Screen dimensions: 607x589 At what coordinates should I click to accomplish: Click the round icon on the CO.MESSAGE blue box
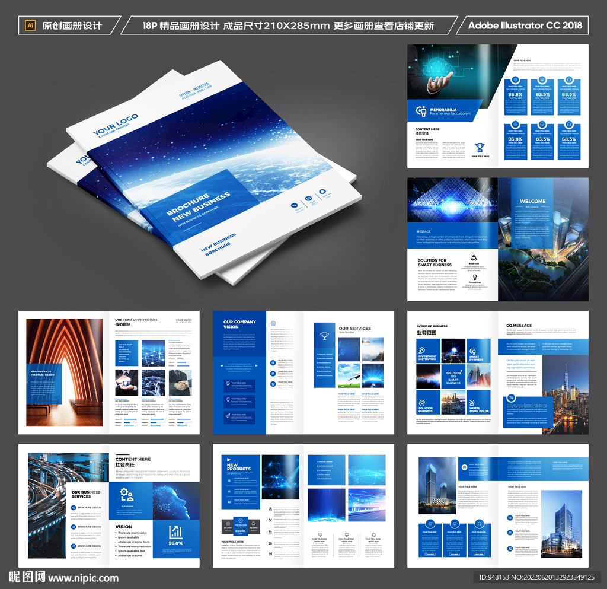pos(511,397)
